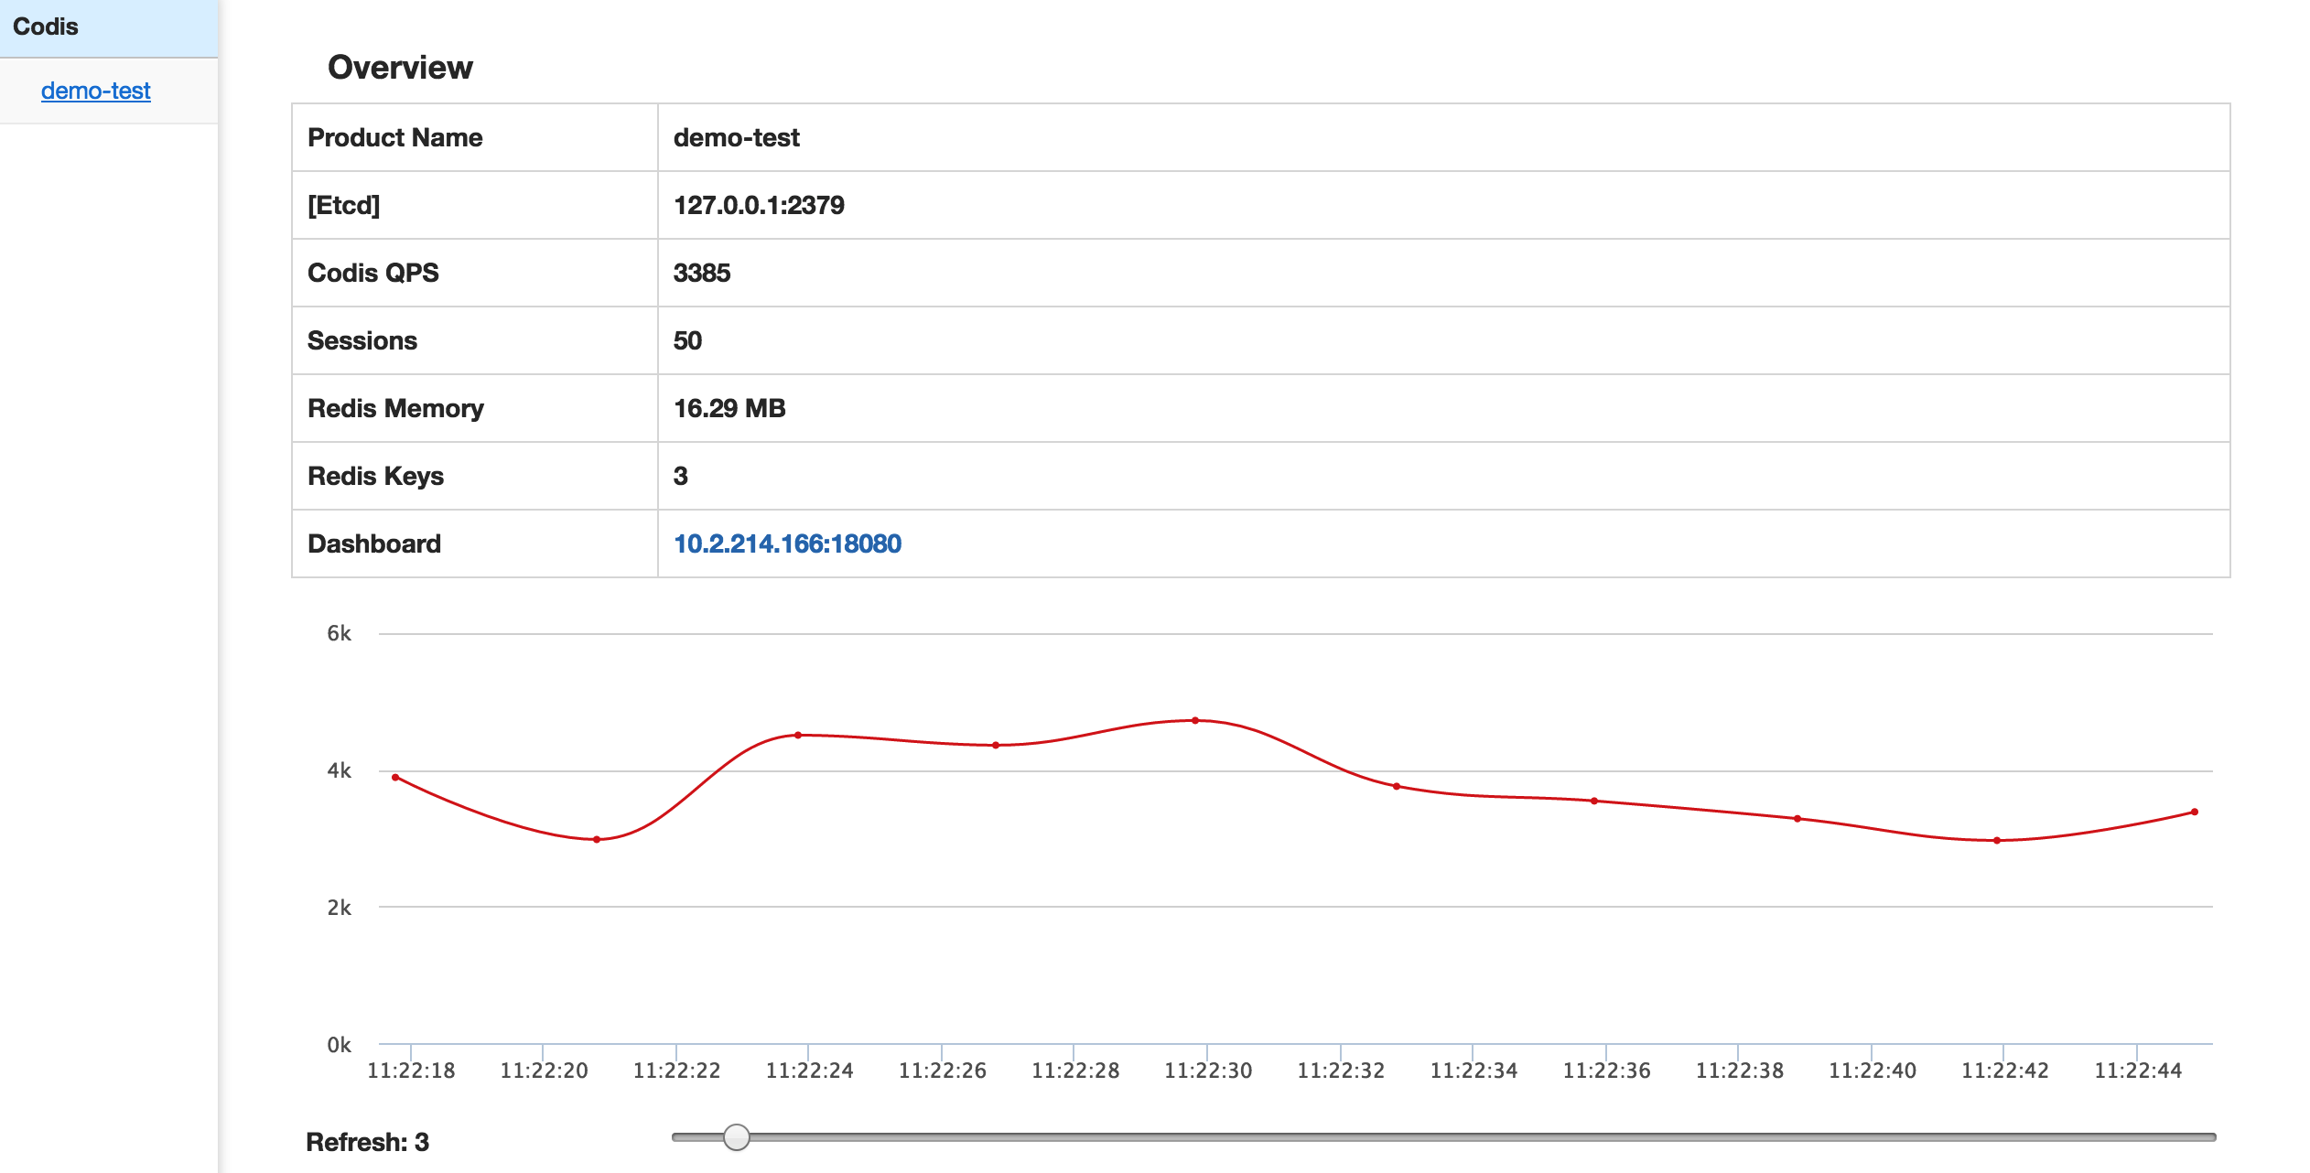Click the first data point on QPS chart
2310x1173 pixels.
pos(395,778)
